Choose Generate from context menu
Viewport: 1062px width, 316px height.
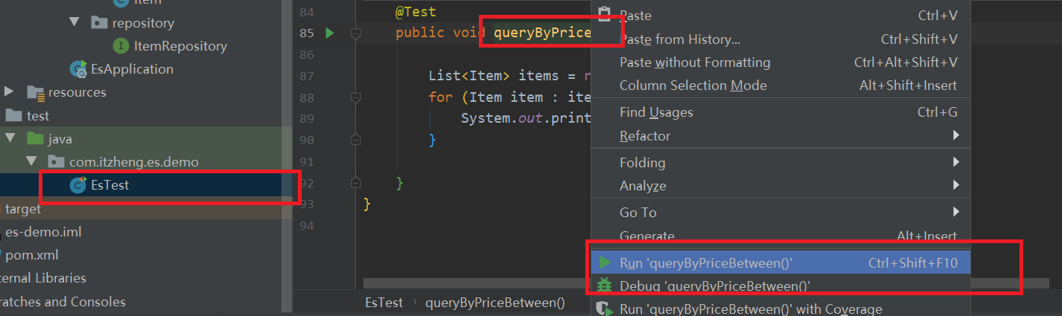tap(780, 236)
